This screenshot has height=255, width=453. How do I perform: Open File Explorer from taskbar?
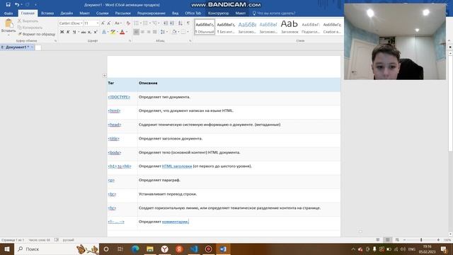click(150, 249)
